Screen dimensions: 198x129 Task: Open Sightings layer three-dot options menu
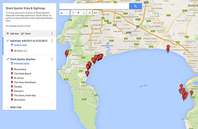[x=52, y=41]
